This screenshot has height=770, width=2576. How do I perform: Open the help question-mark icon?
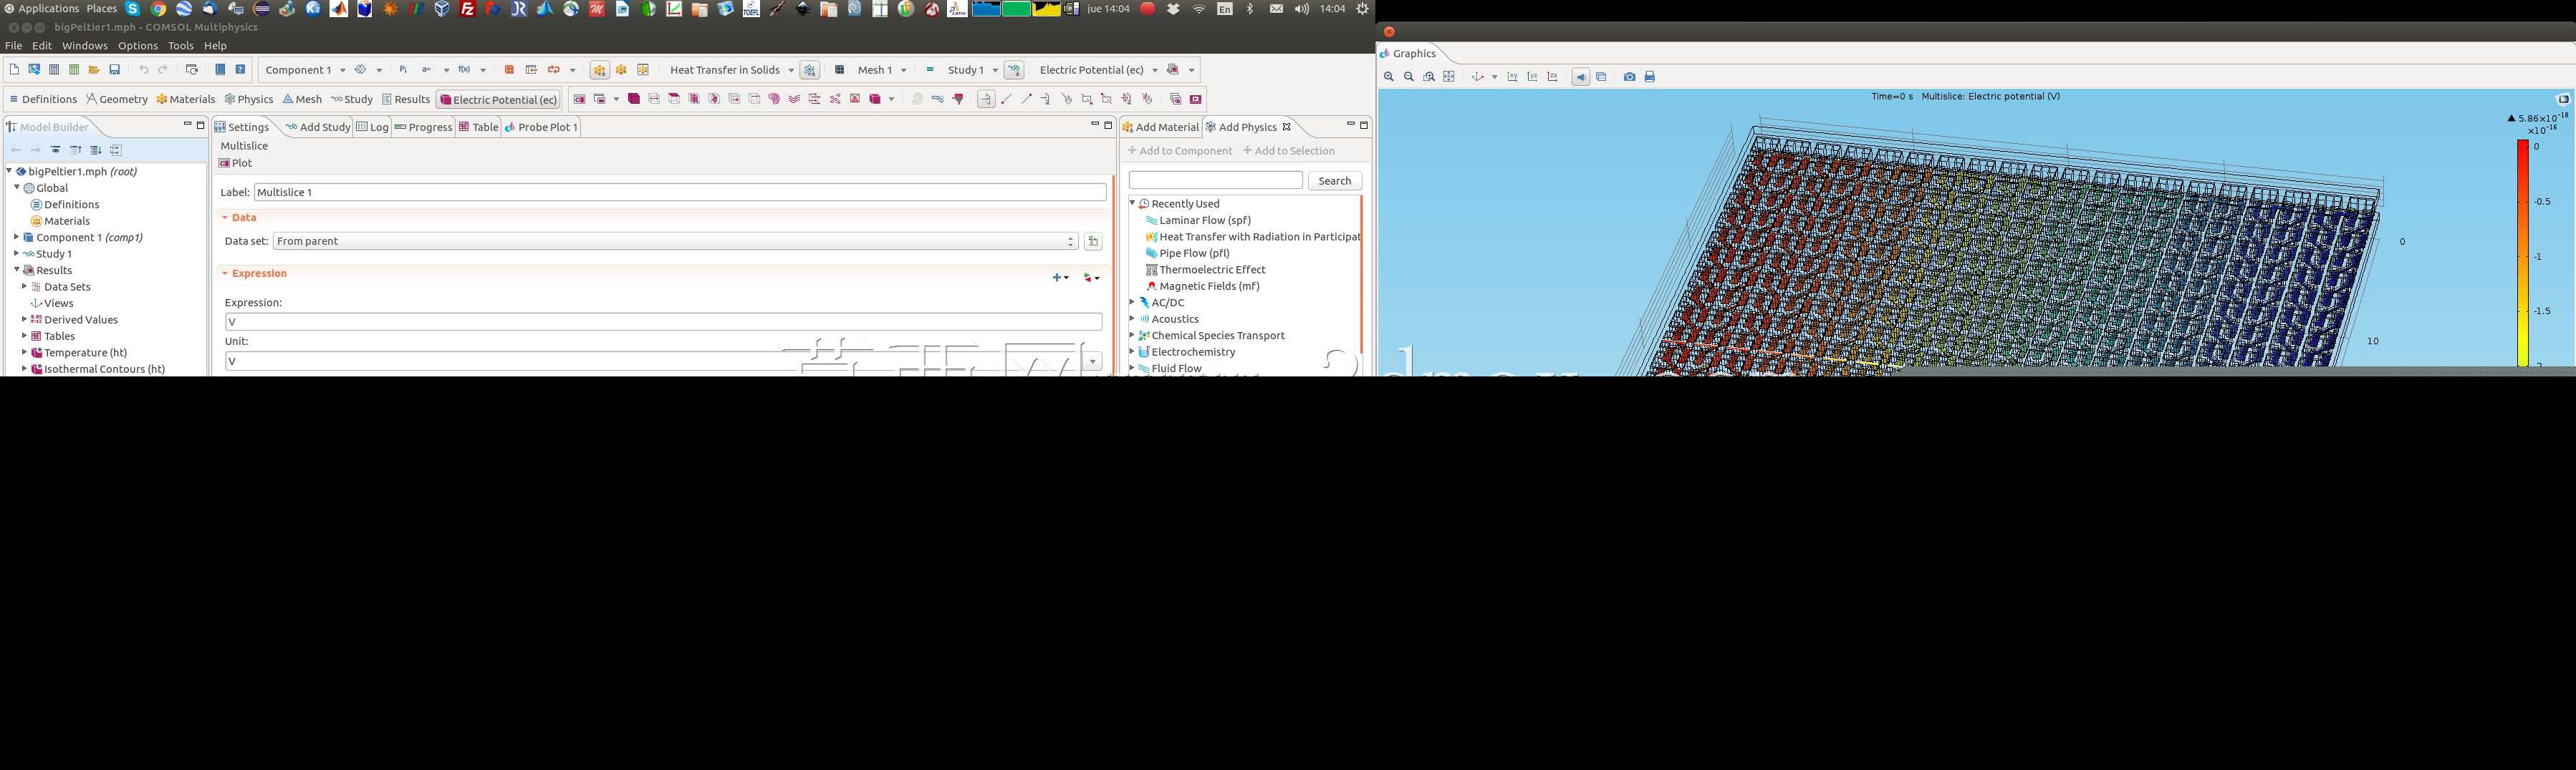(x=240, y=70)
